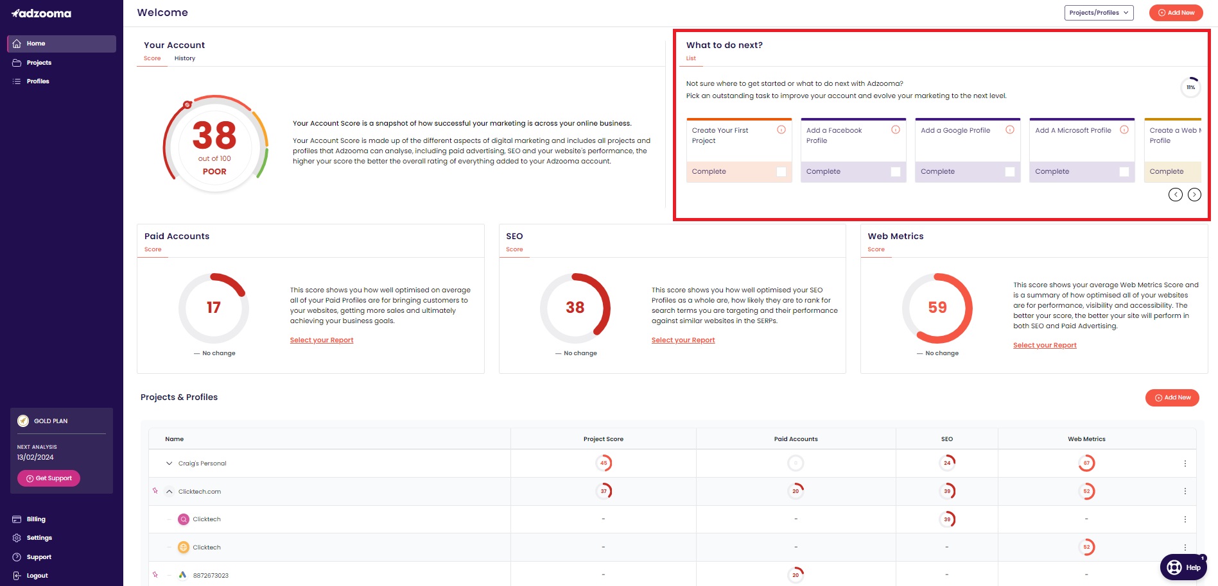Select the Web Metrics Score tab
This screenshot has width=1218, height=586.
click(876, 249)
